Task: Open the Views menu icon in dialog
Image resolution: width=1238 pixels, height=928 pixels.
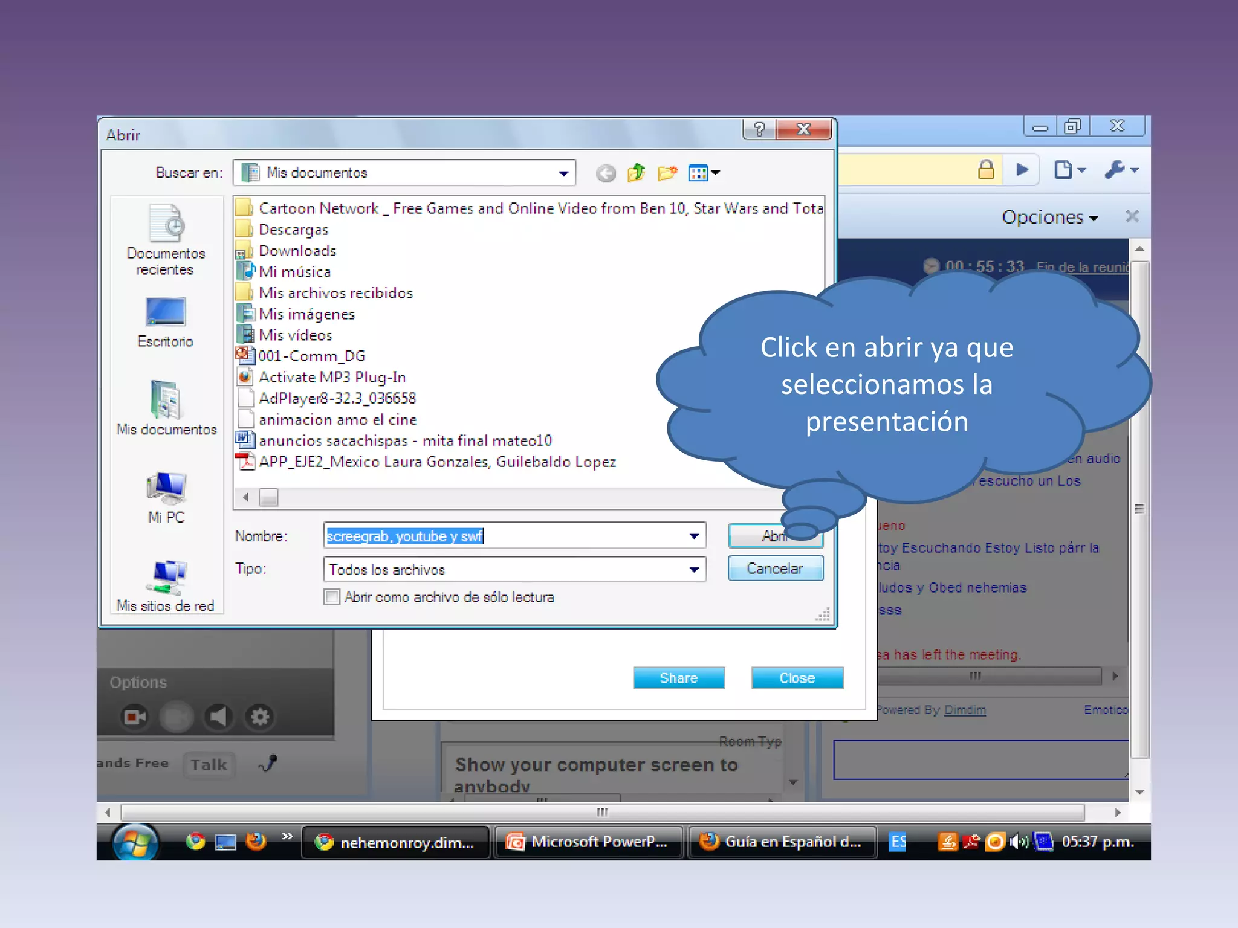Action: pyautogui.click(x=704, y=173)
